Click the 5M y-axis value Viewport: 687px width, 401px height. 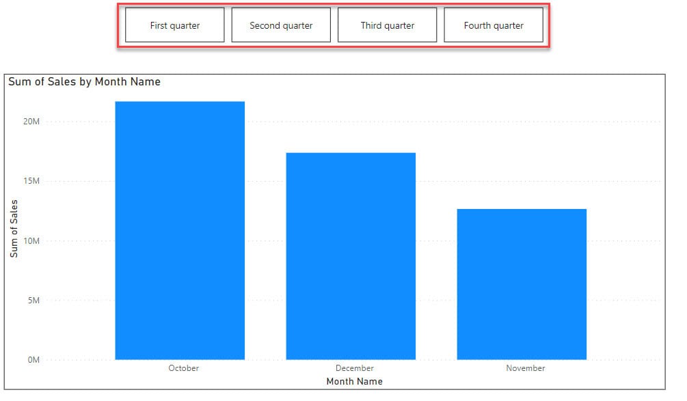tap(33, 301)
